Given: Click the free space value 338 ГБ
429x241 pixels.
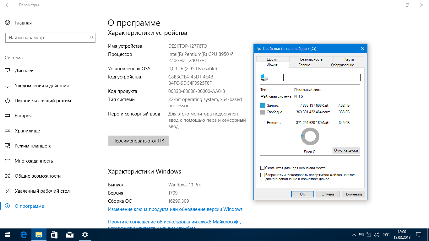Looking at the screenshot, I should pos(345,112).
